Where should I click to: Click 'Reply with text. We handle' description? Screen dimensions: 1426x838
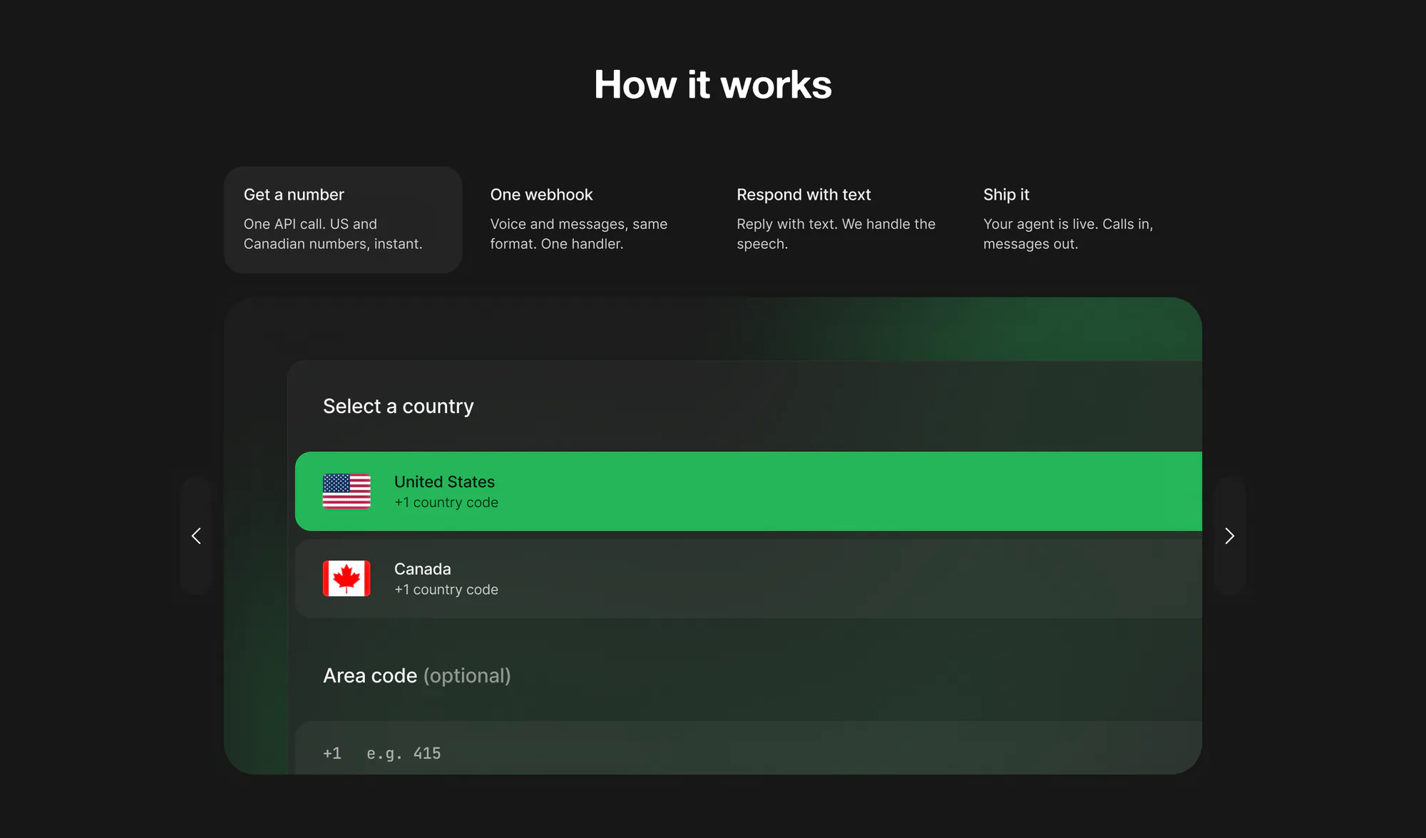pyautogui.click(x=836, y=234)
